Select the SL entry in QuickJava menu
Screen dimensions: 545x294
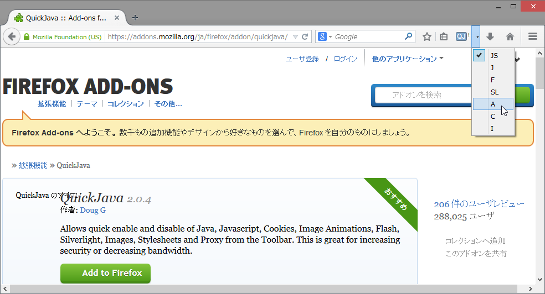pos(493,92)
